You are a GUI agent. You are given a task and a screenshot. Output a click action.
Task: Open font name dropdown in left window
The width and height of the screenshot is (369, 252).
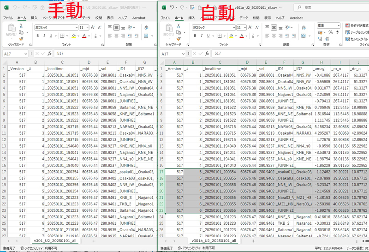(x=76, y=27)
